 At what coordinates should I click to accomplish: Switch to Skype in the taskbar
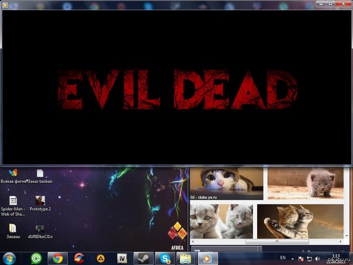164,258
